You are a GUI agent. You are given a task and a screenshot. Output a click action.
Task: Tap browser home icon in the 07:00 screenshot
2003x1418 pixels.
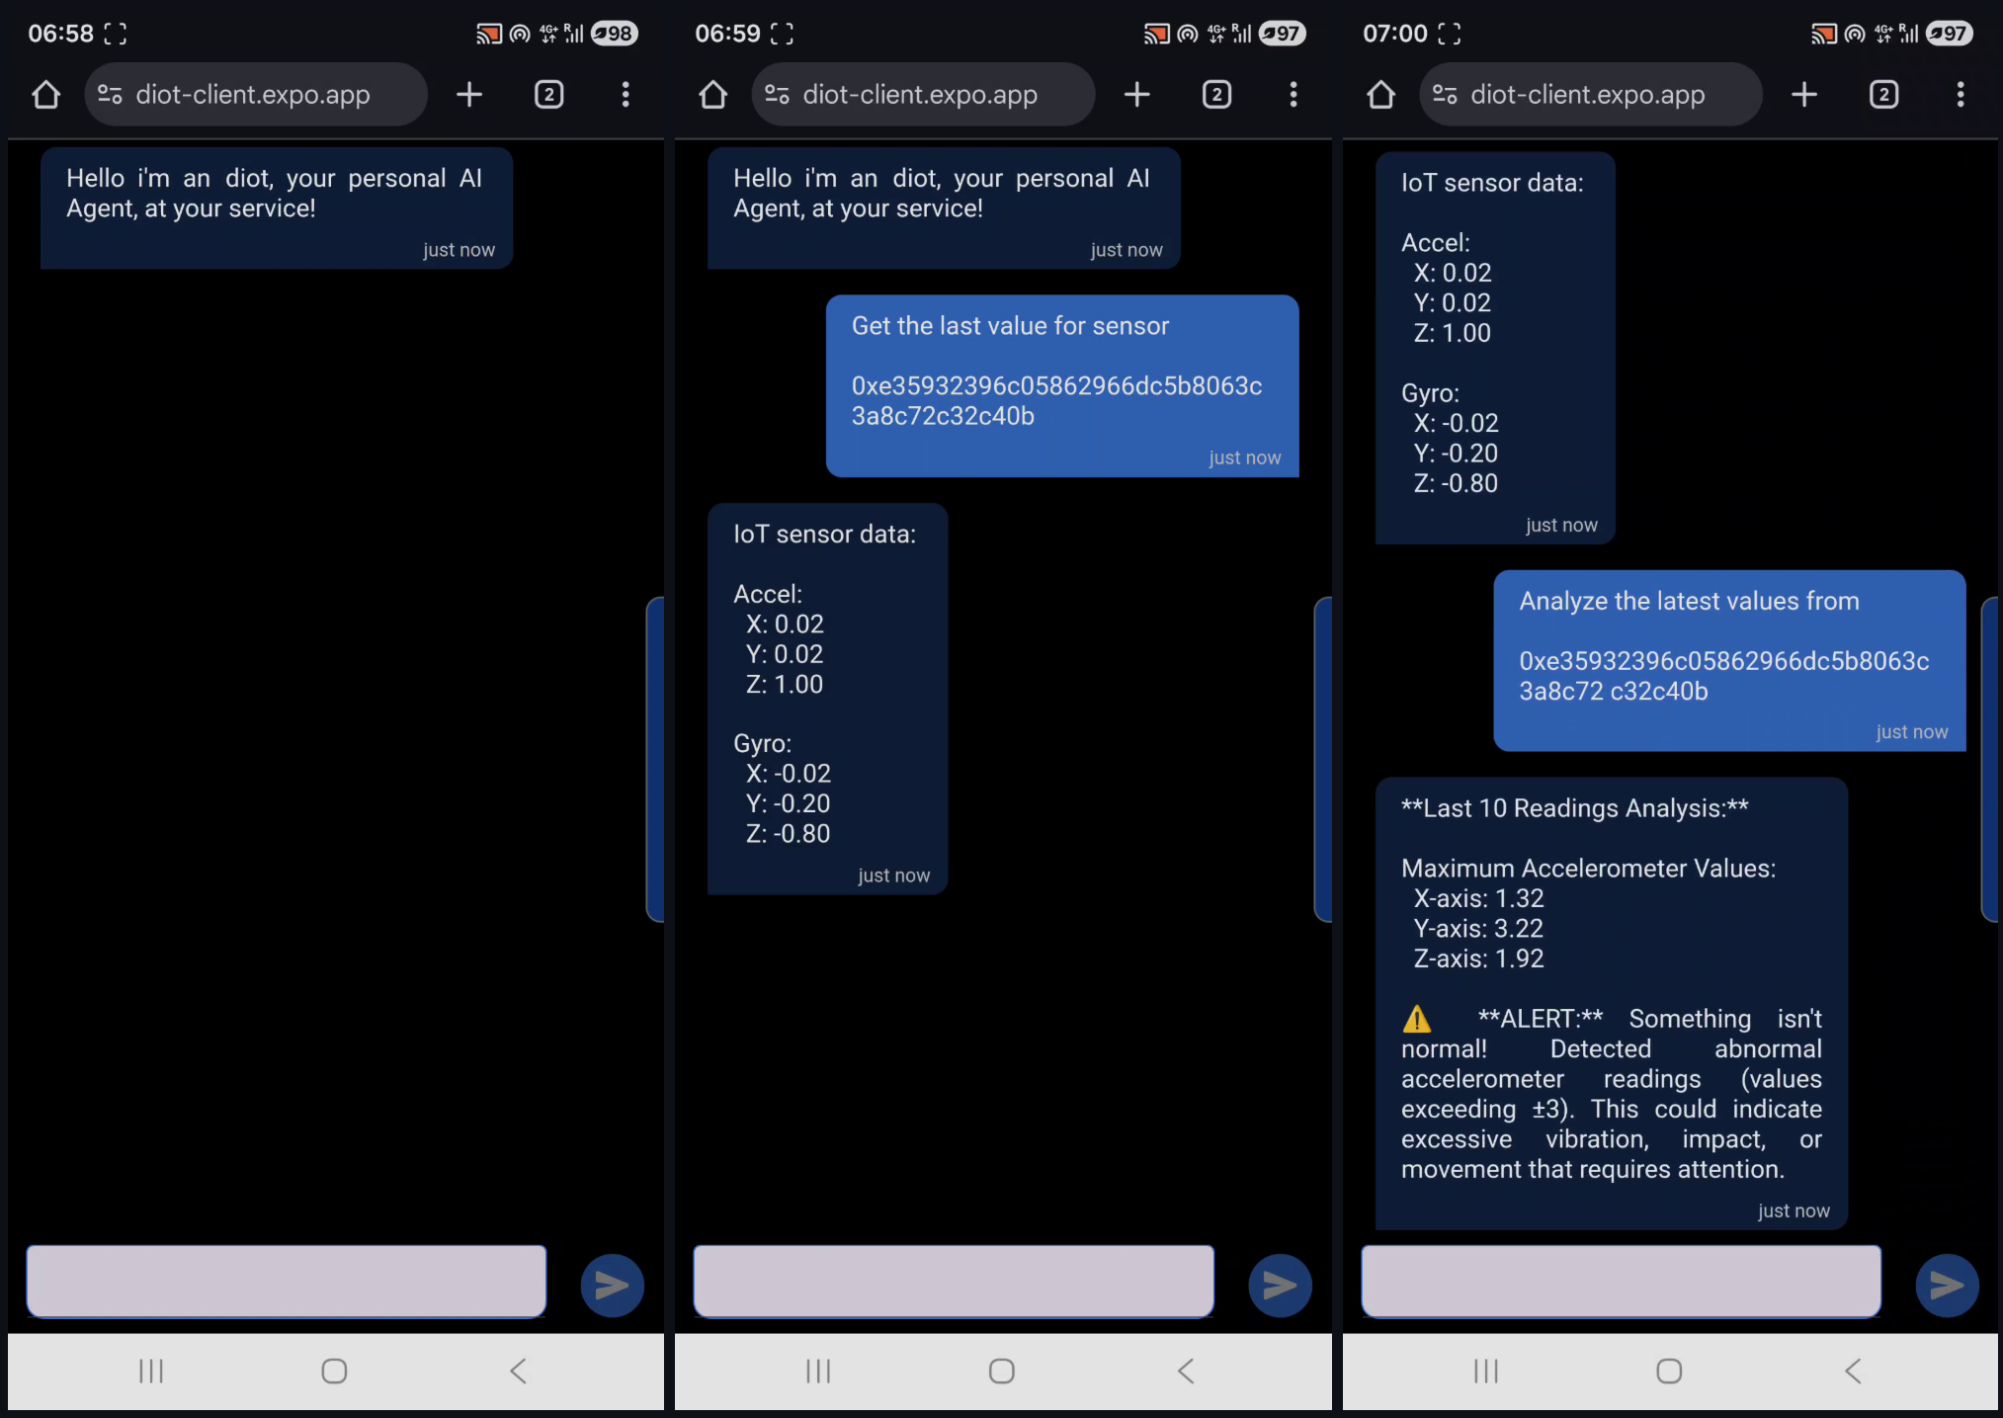click(1380, 95)
